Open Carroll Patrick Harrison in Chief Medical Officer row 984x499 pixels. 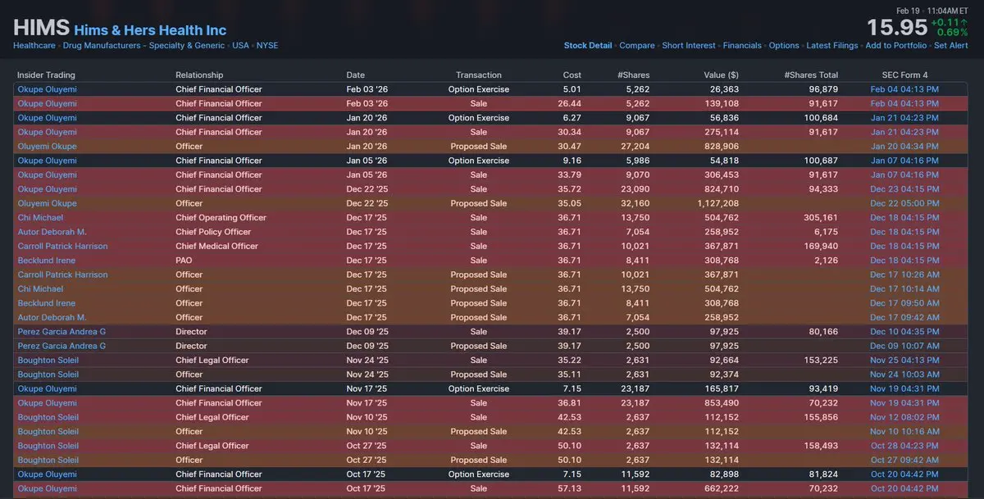(62, 246)
